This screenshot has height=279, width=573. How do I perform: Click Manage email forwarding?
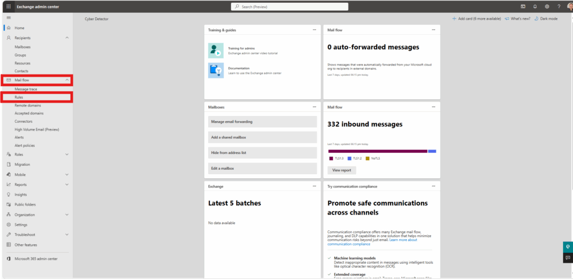click(x=262, y=122)
